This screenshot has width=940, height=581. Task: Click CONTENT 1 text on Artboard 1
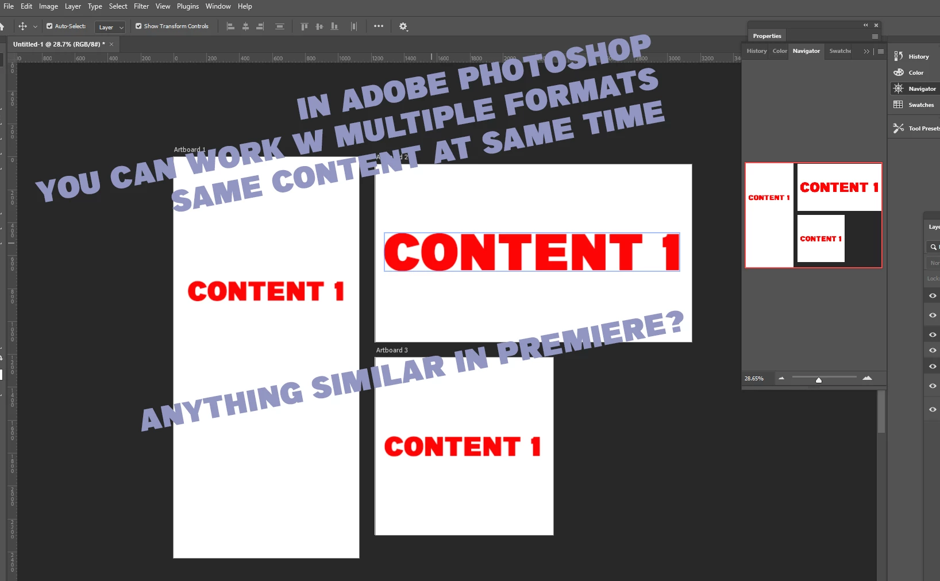coord(266,291)
